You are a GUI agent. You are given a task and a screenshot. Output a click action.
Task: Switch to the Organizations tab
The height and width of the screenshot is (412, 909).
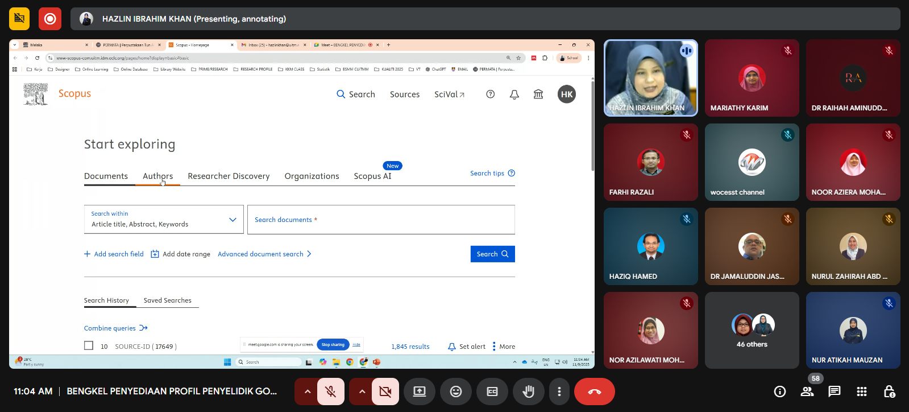click(312, 176)
